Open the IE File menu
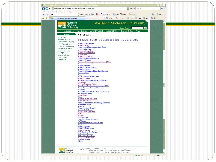The width and height of the screenshot is (216, 162). click(x=44, y=12)
